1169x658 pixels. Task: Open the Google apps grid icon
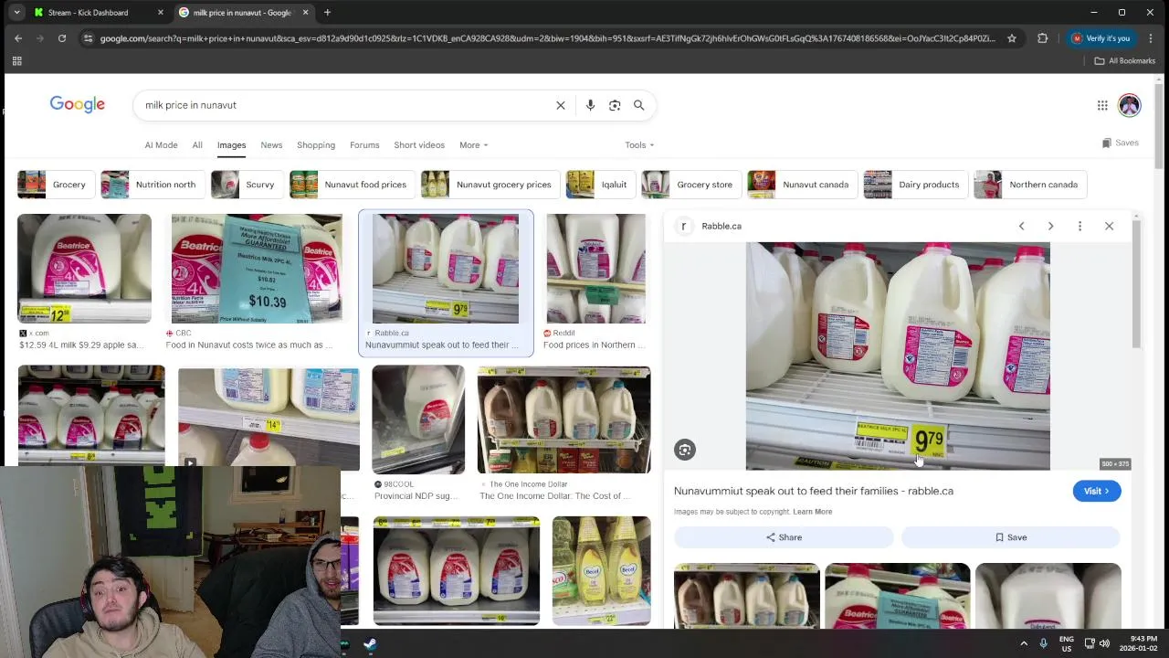pyautogui.click(x=1102, y=105)
